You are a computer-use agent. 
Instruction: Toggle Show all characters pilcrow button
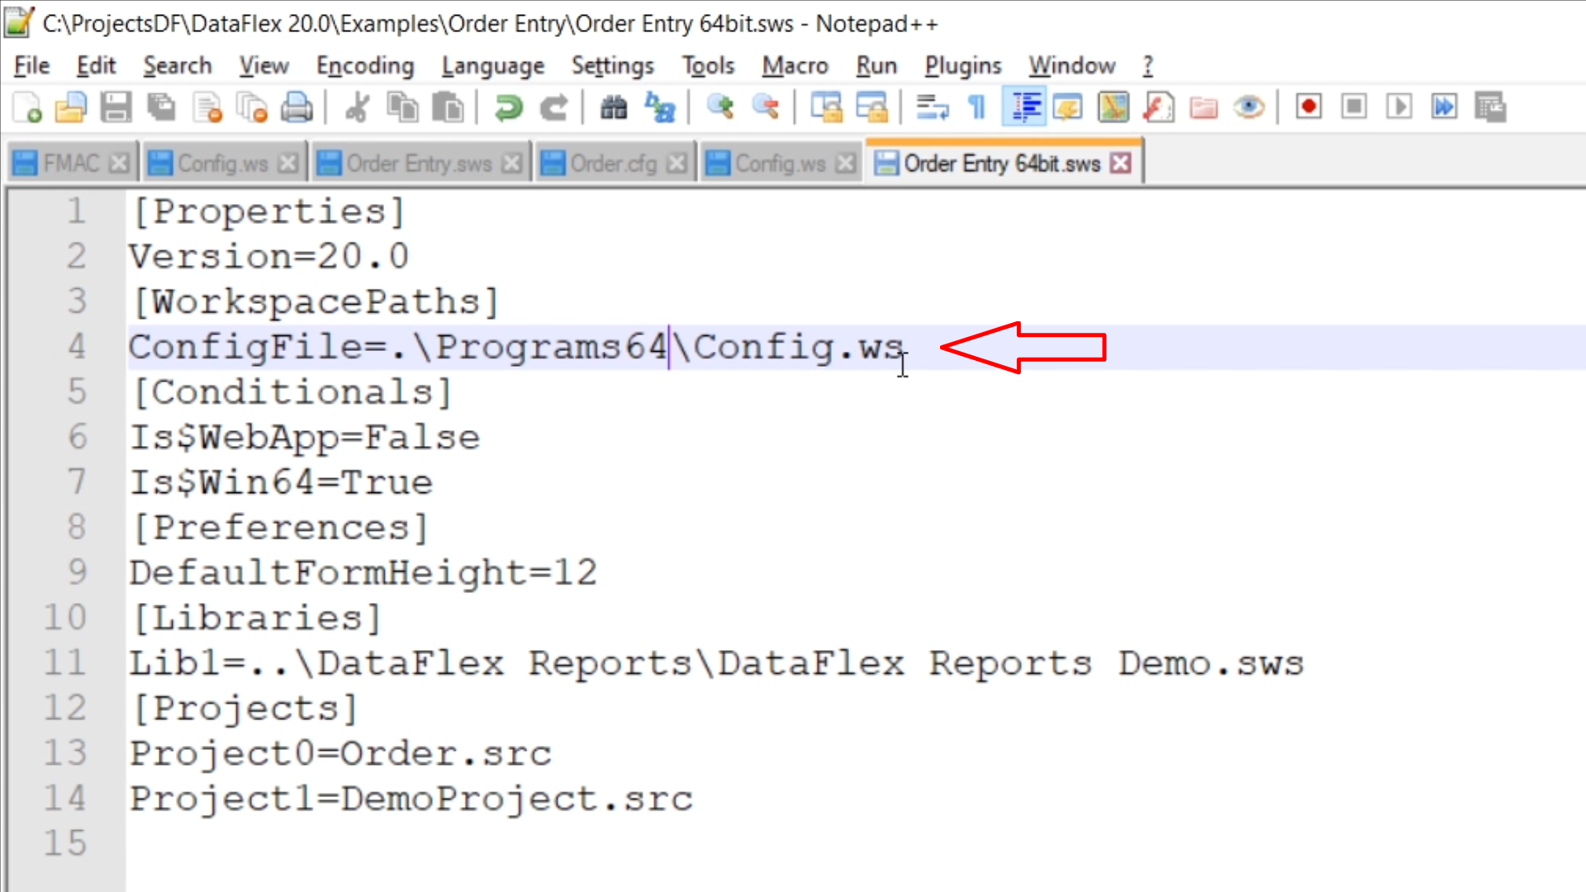[977, 107]
